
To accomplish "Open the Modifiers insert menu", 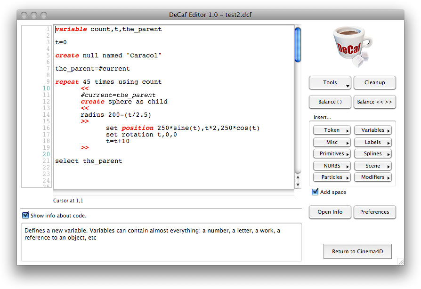I will tap(375, 177).
